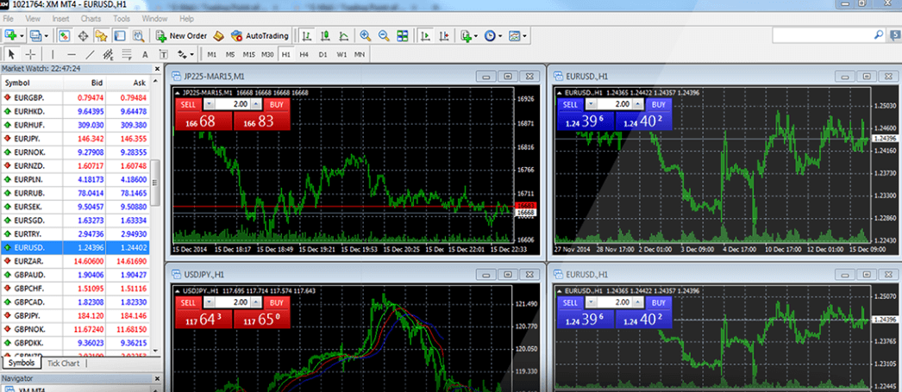Select the Horizontal Line drawing tool
Screen dimensions: 902x392
coord(72,54)
